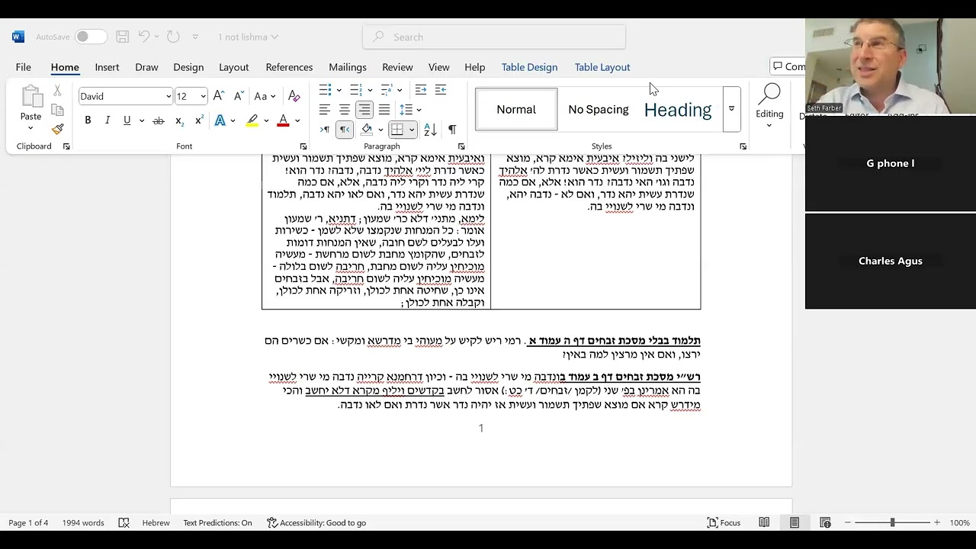Open the font size 12 dropdown

tap(203, 96)
